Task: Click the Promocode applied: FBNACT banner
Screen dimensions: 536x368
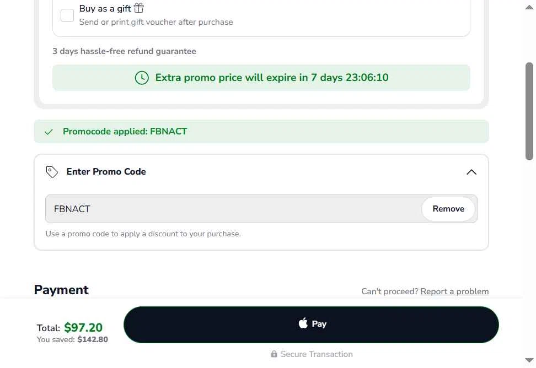Action: [261, 132]
